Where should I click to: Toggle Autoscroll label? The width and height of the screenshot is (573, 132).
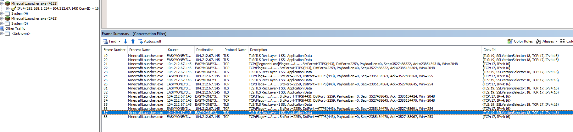tap(153, 41)
